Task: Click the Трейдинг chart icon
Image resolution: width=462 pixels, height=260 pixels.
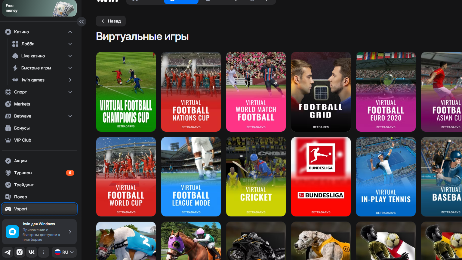Action: point(8,185)
